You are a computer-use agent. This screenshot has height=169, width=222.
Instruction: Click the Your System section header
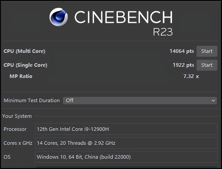[17, 116]
